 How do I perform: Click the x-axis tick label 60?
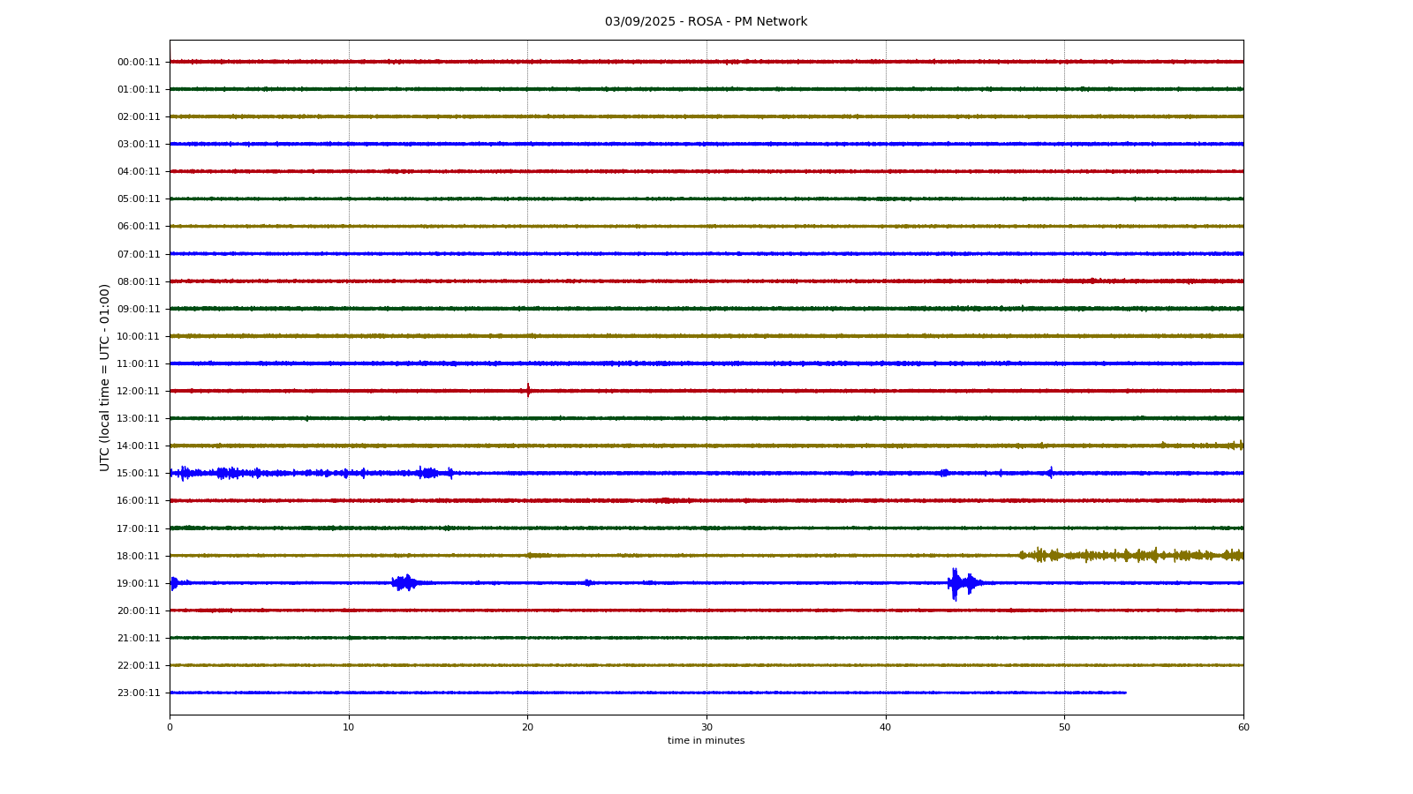pos(1243,727)
